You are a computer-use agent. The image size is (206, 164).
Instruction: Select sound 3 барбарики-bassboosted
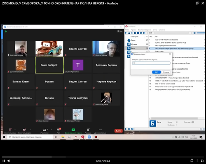[177, 46]
